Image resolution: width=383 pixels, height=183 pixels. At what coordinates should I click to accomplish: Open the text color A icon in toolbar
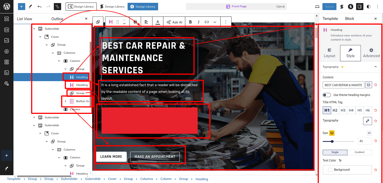coord(158,22)
